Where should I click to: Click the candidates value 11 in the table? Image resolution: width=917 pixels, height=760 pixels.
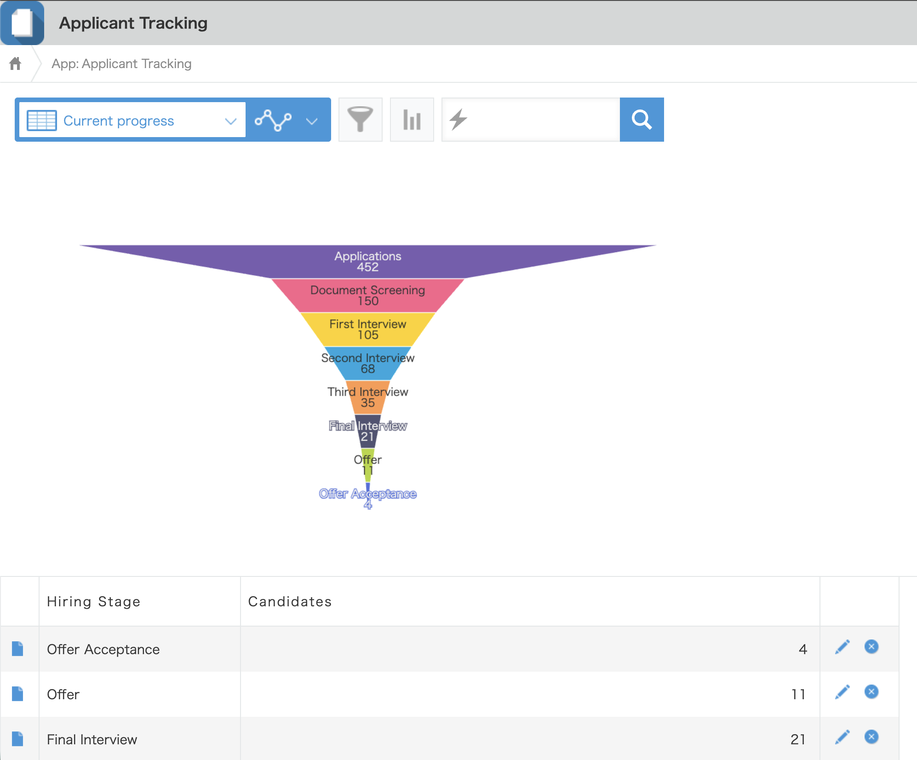pyautogui.click(x=799, y=694)
